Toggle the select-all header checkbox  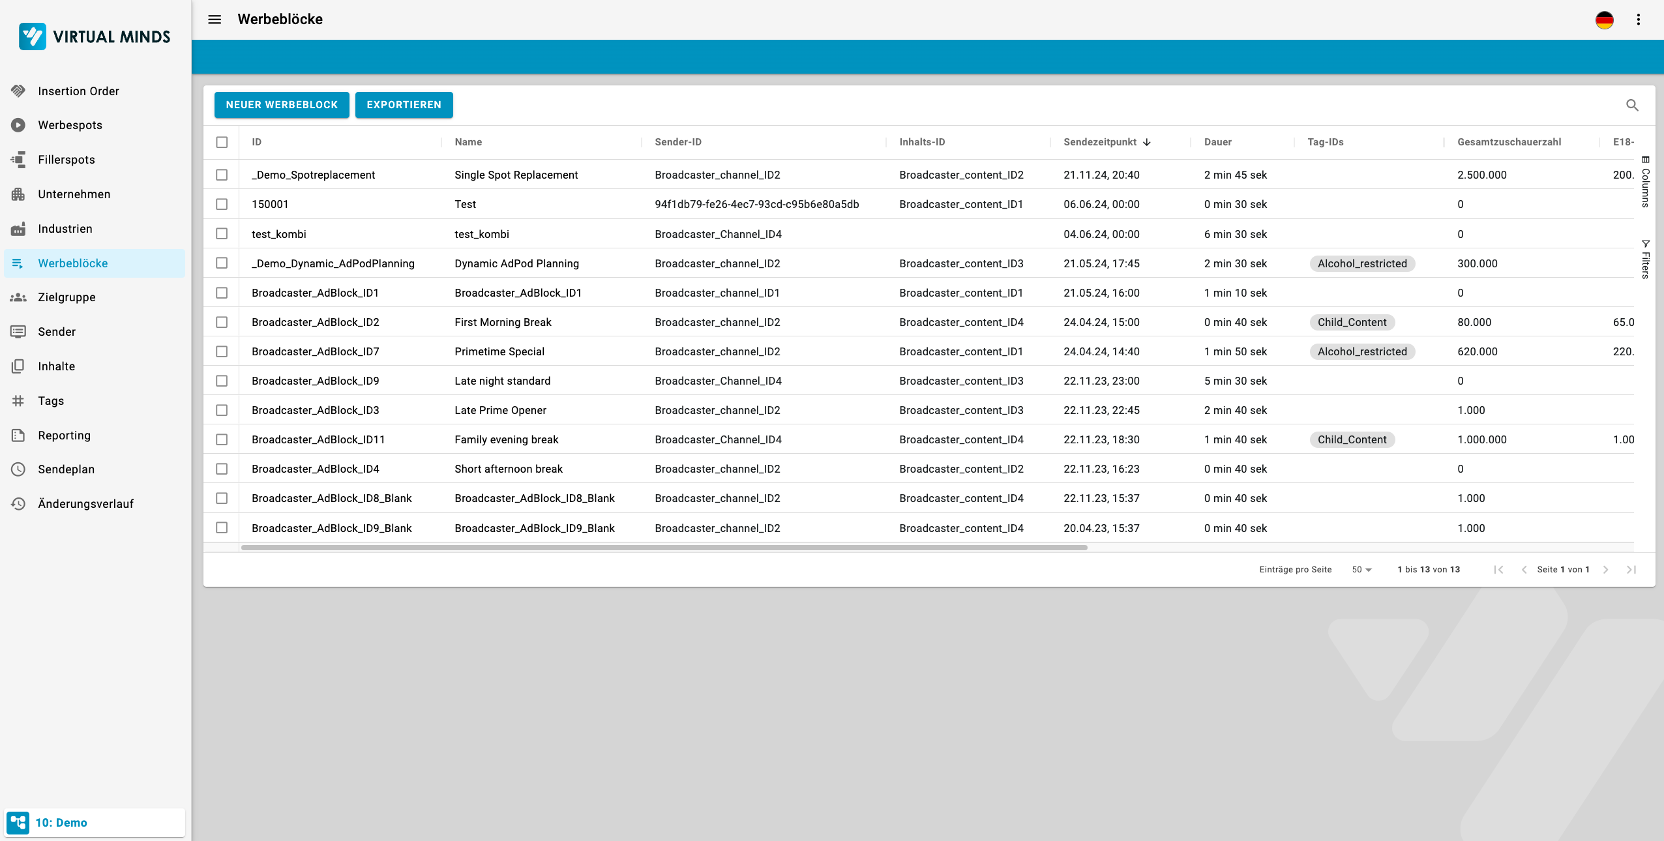click(222, 142)
